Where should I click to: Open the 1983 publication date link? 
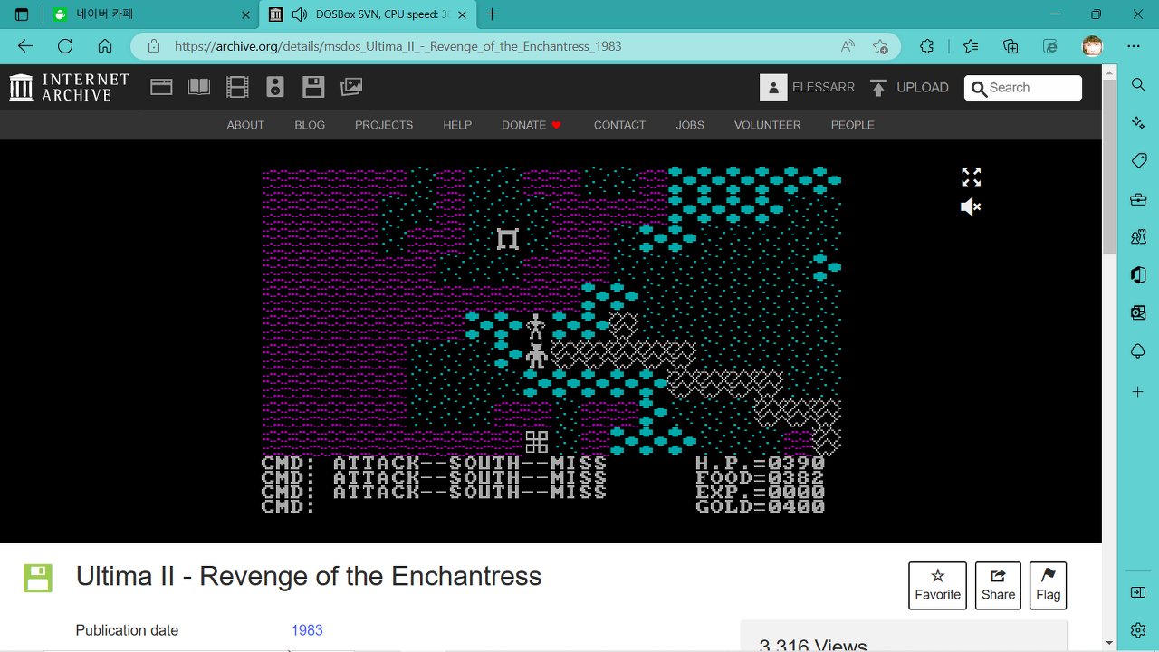coord(307,630)
